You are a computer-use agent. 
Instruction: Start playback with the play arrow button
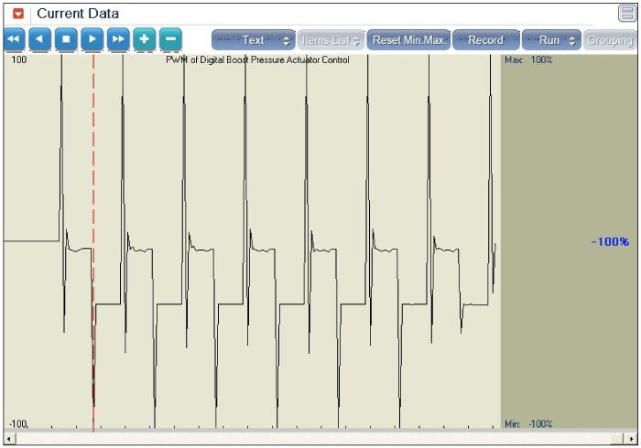[x=92, y=39]
